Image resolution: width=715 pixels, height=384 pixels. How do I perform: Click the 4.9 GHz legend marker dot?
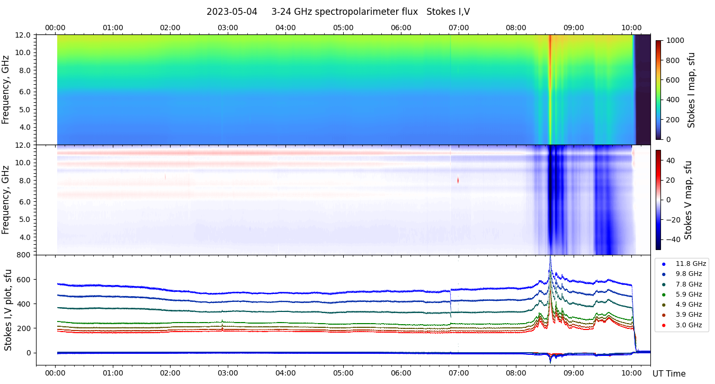[x=664, y=305]
